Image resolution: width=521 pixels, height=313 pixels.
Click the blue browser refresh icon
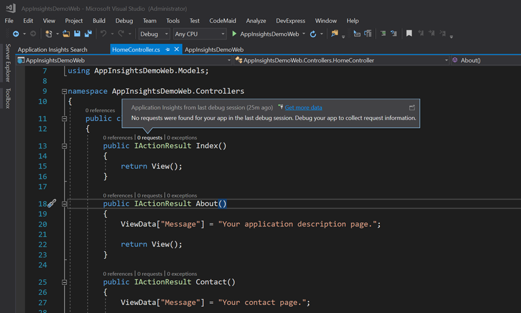pyautogui.click(x=313, y=34)
